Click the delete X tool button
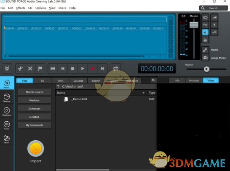This screenshot has height=171, width=230. coord(30,69)
